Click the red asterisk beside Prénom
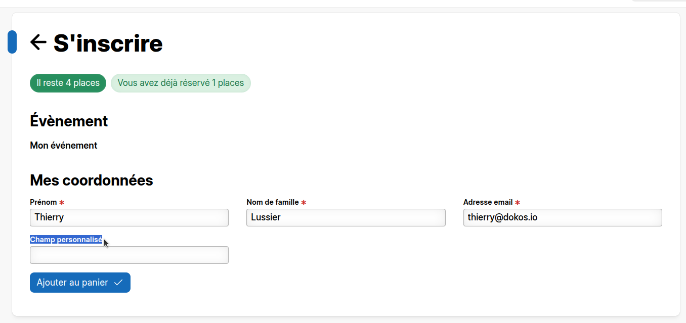 (x=62, y=203)
